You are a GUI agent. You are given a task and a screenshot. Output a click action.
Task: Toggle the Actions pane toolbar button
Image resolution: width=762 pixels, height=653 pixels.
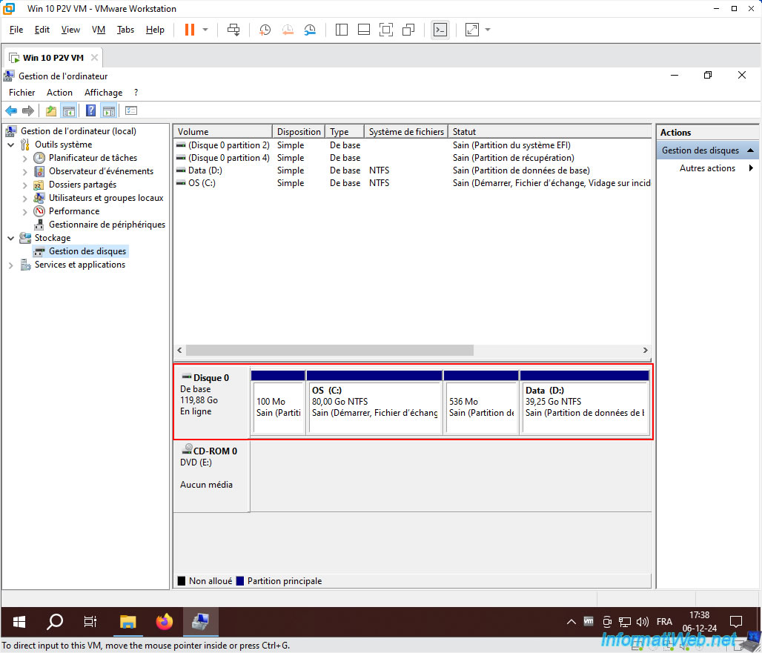(x=109, y=110)
